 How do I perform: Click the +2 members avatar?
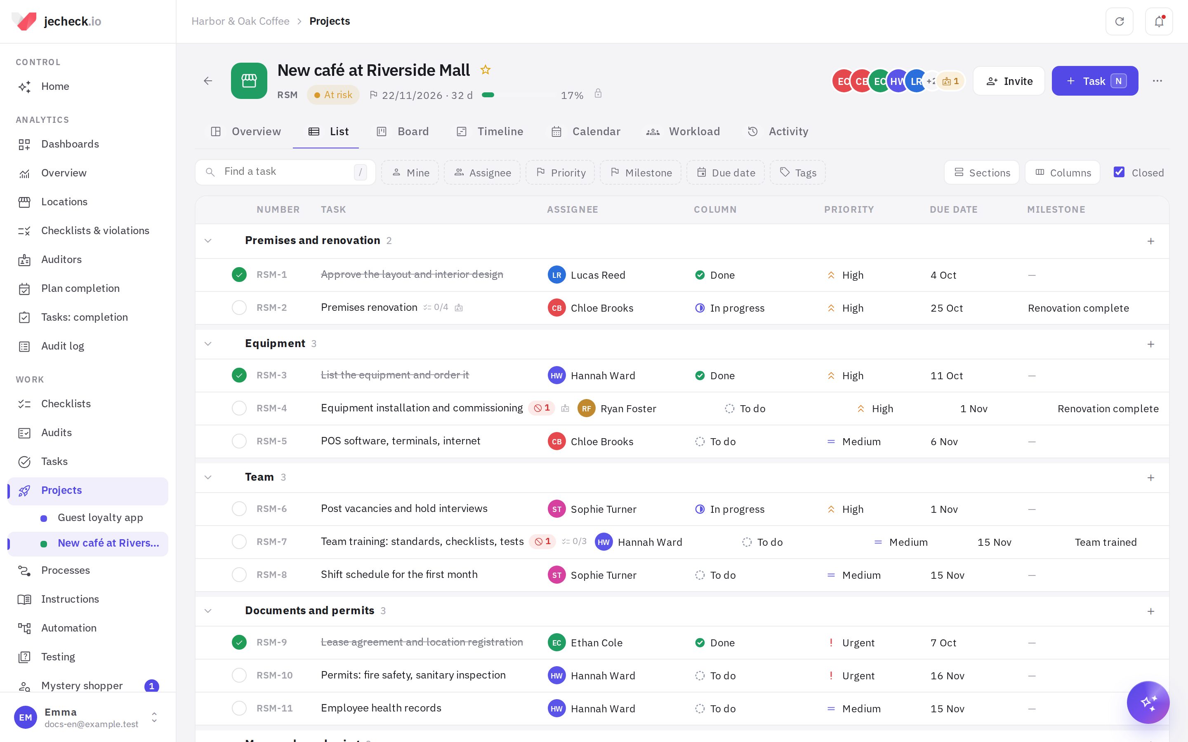tap(931, 82)
